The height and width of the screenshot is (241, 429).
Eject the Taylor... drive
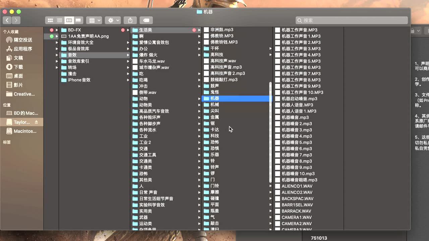pyautogui.click(x=36, y=122)
